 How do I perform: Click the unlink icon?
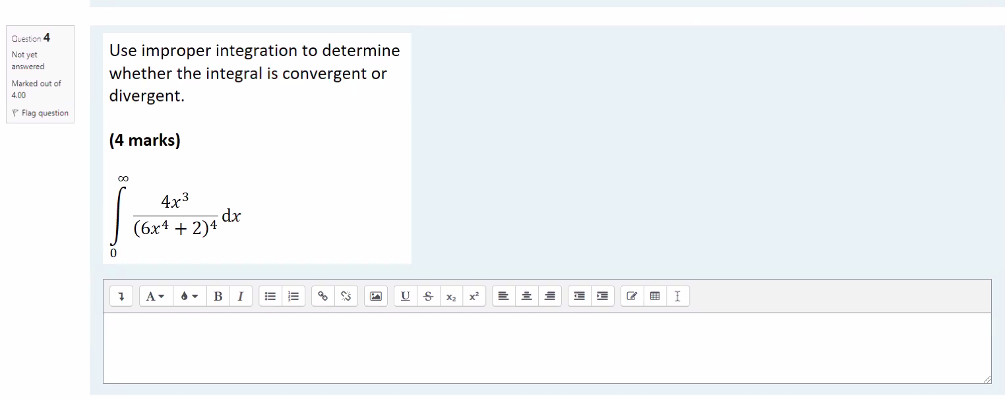pos(346,296)
